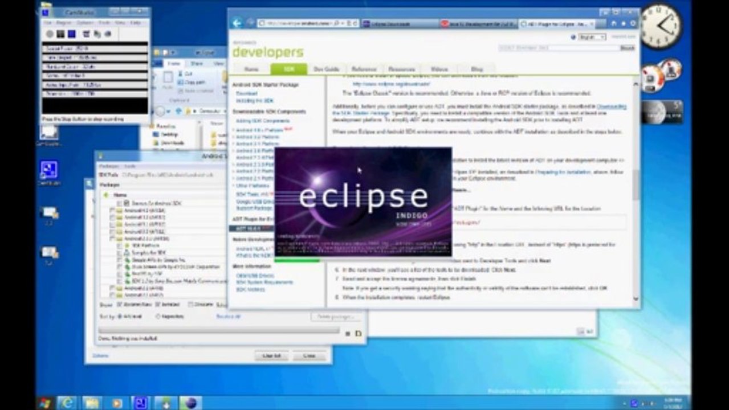
Task: Click the Eclipse taskbar icon
Action: click(x=191, y=403)
